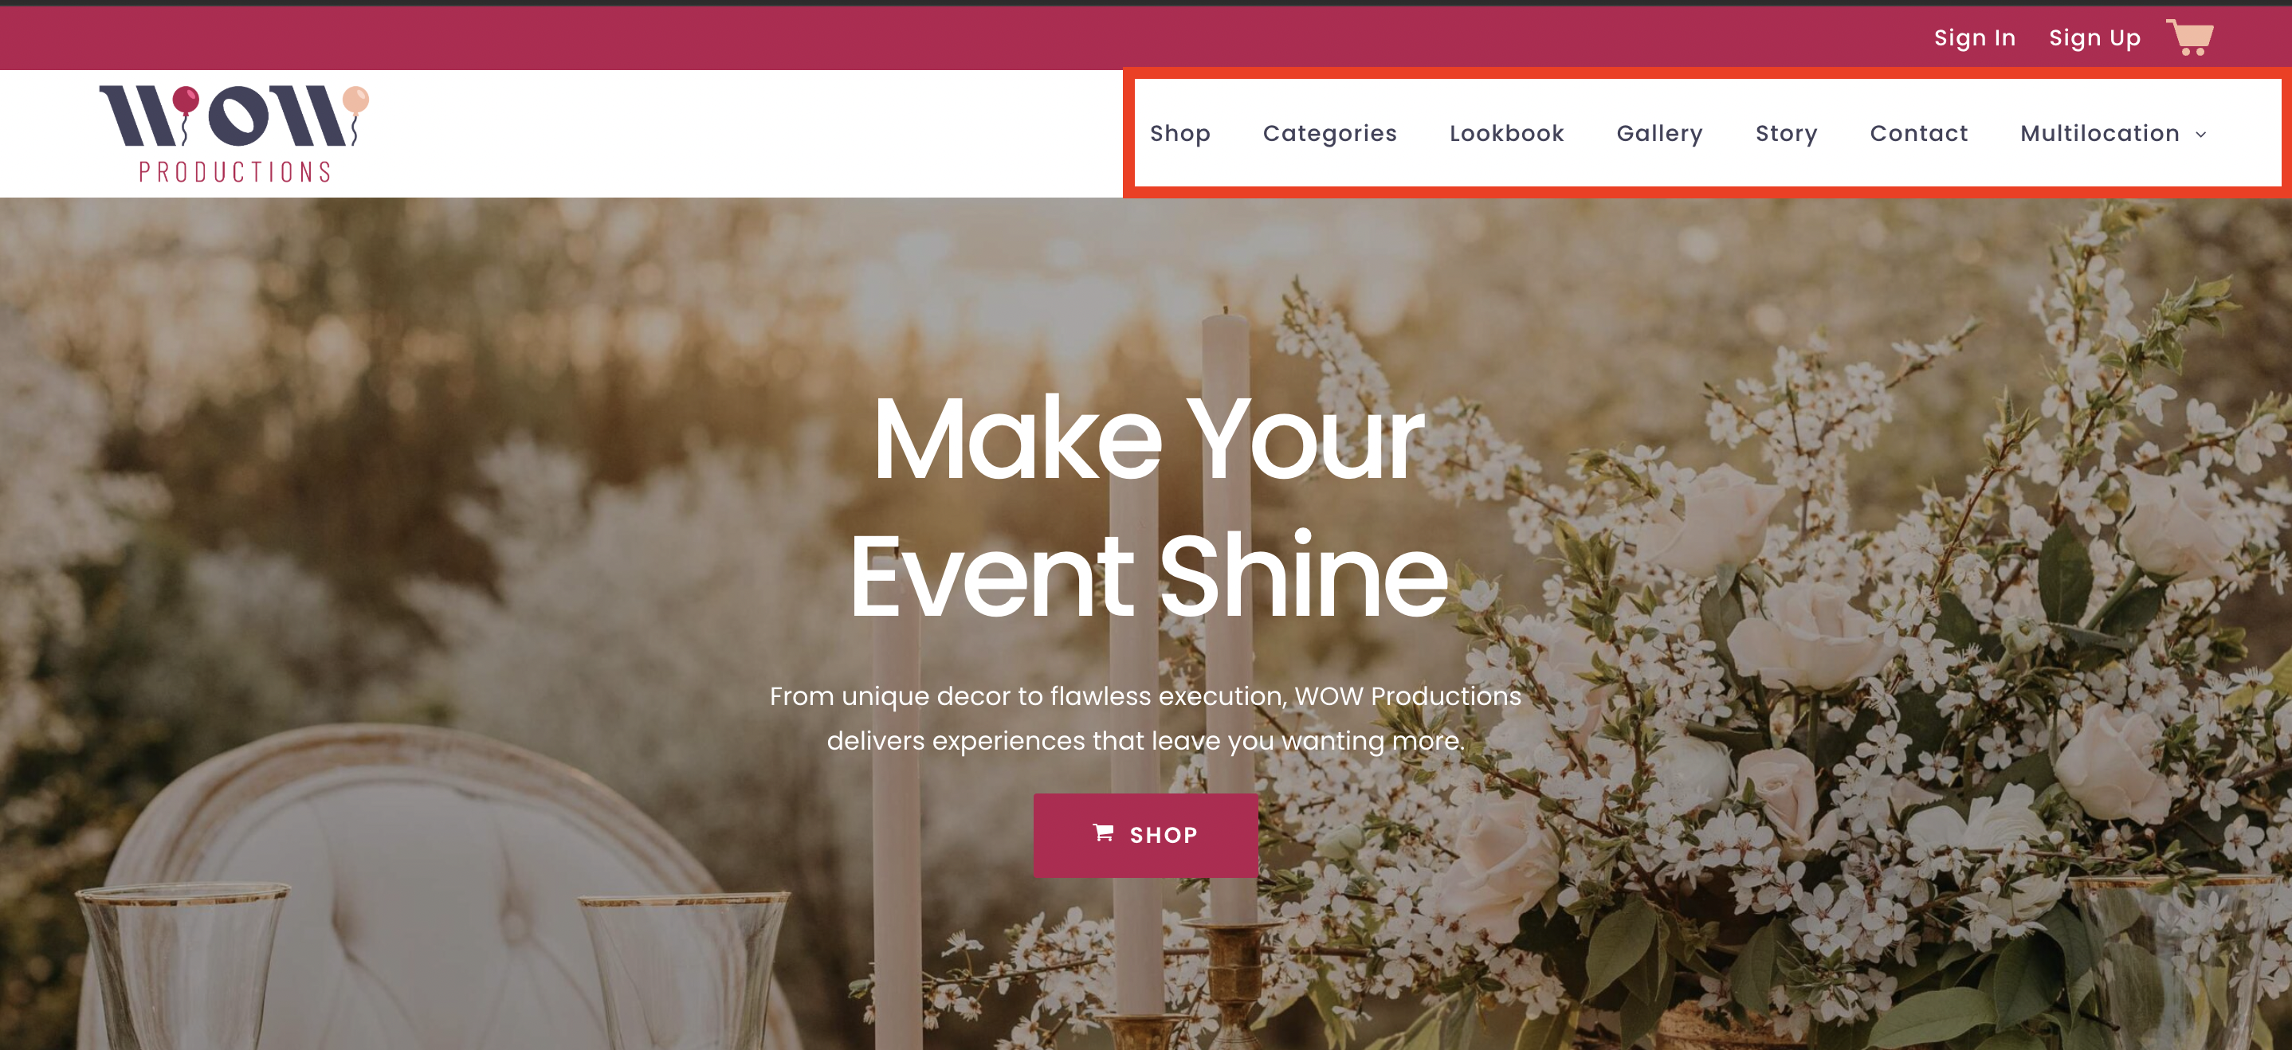This screenshot has width=2292, height=1050.
Task: Click the cart icon inside SHOP button
Action: click(1103, 833)
